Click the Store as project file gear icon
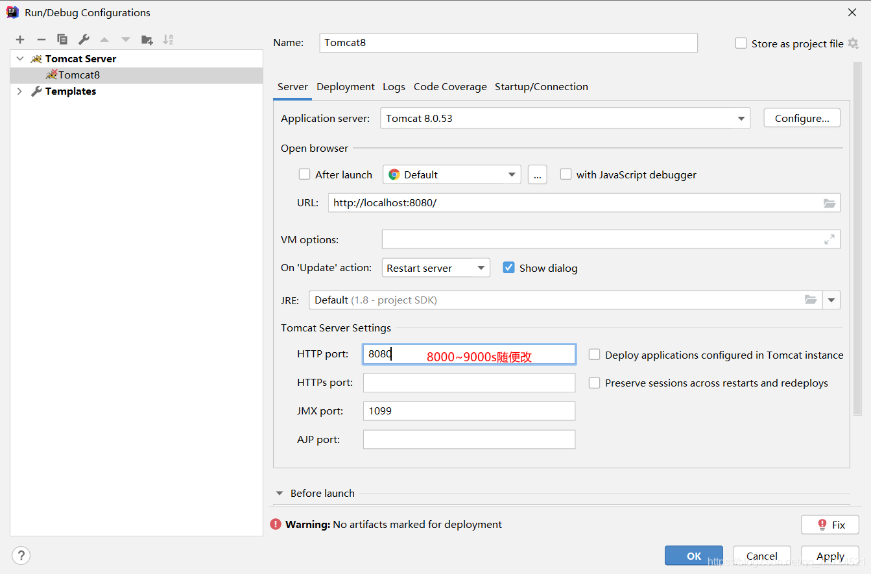The height and width of the screenshot is (574, 871). [853, 43]
